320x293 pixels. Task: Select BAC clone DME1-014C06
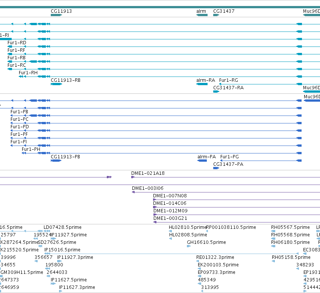click(170, 203)
